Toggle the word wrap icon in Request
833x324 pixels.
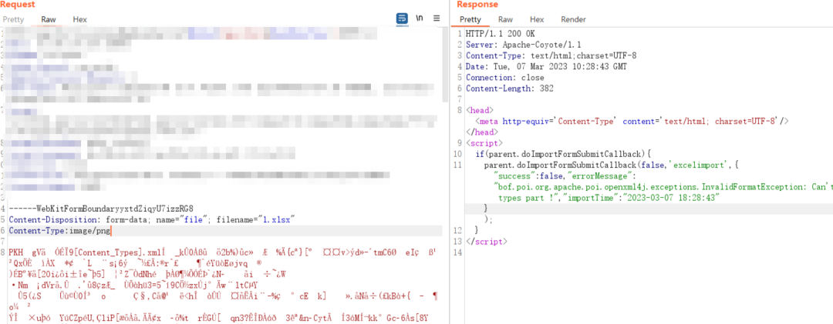point(402,18)
